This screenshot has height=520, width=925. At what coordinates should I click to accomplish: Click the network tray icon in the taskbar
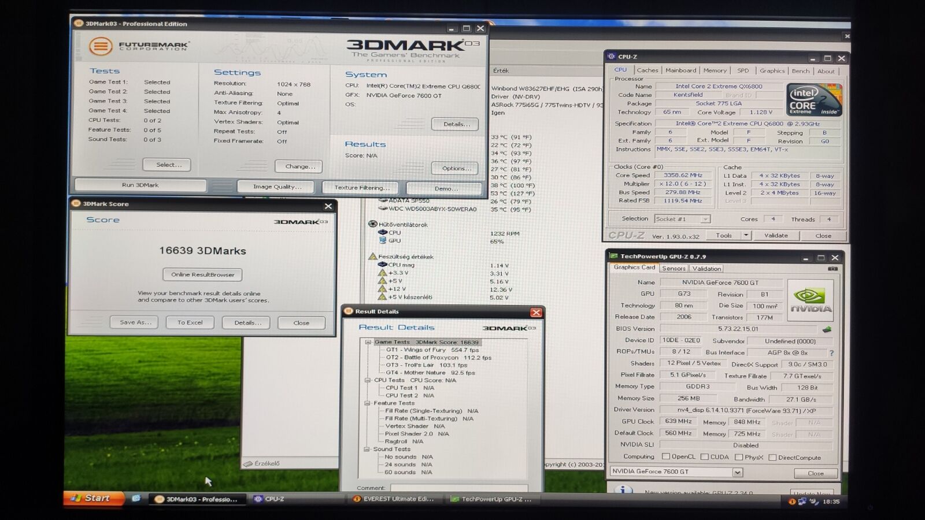click(x=802, y=502)
